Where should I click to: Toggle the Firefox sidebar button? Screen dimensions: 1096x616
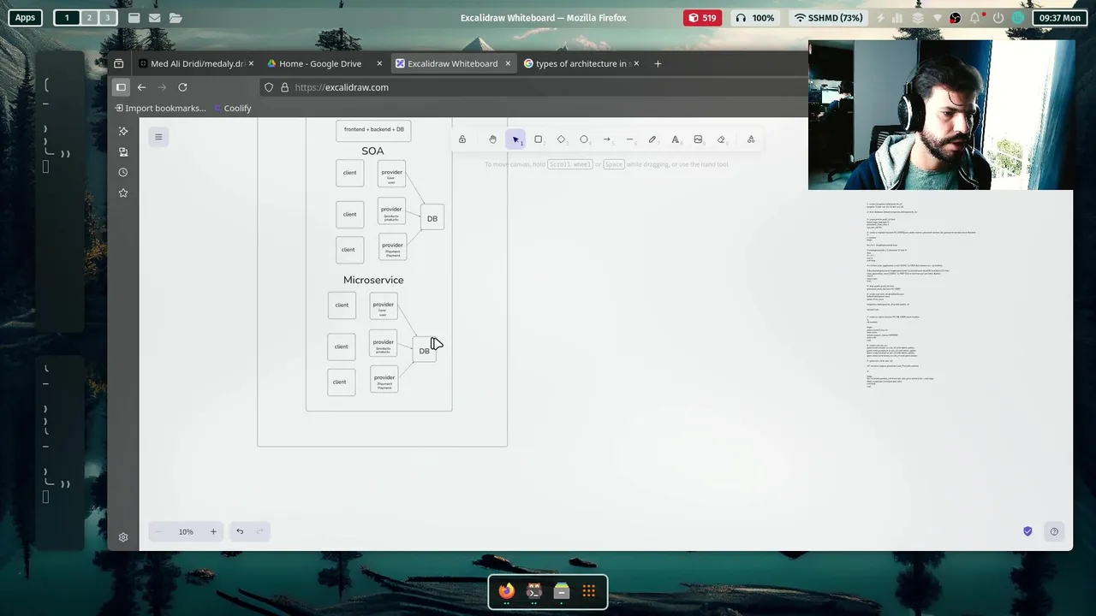point(121,87)
